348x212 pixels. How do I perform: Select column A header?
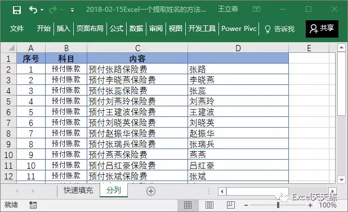pos(31,48)
